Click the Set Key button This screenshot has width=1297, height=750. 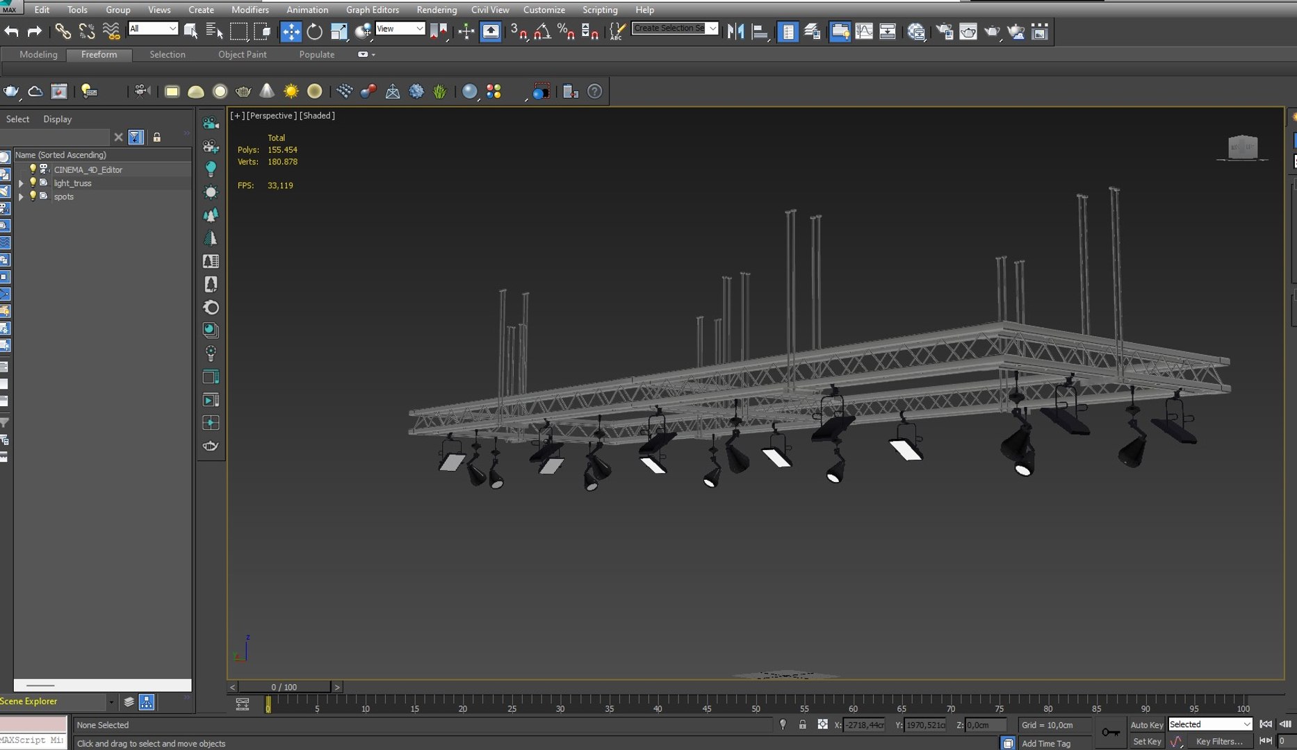[x=1147, y=742]
